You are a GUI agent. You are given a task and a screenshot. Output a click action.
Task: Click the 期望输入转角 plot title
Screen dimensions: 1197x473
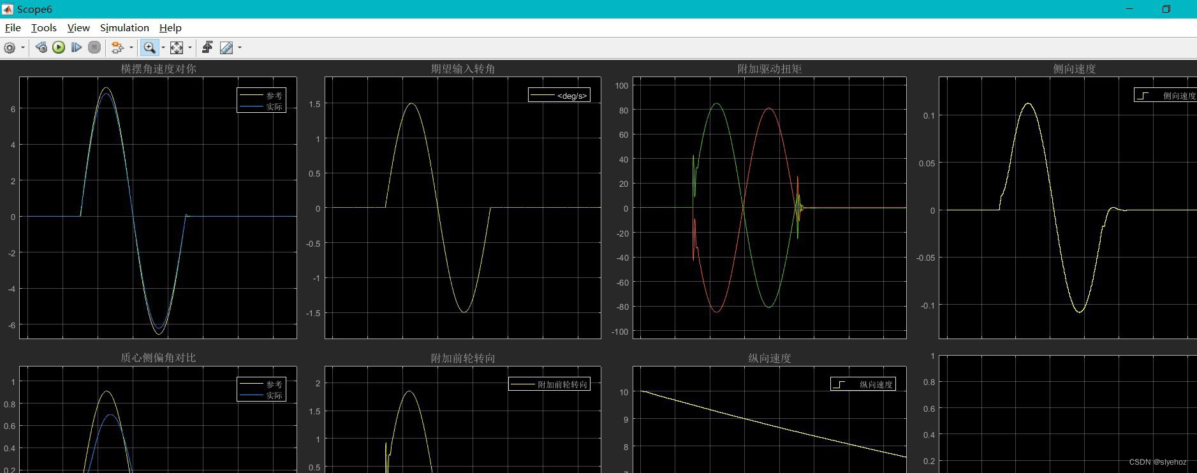[463, 69]
